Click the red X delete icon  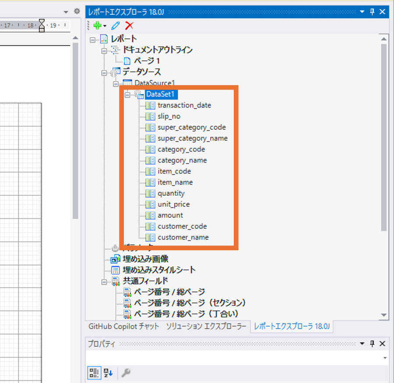coord(129,26)
